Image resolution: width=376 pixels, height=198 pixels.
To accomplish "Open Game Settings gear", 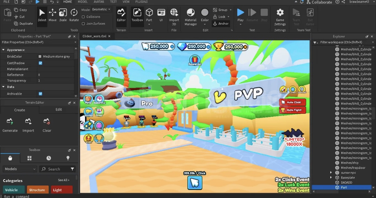I will pyautogui.click(x=280, y=17).
